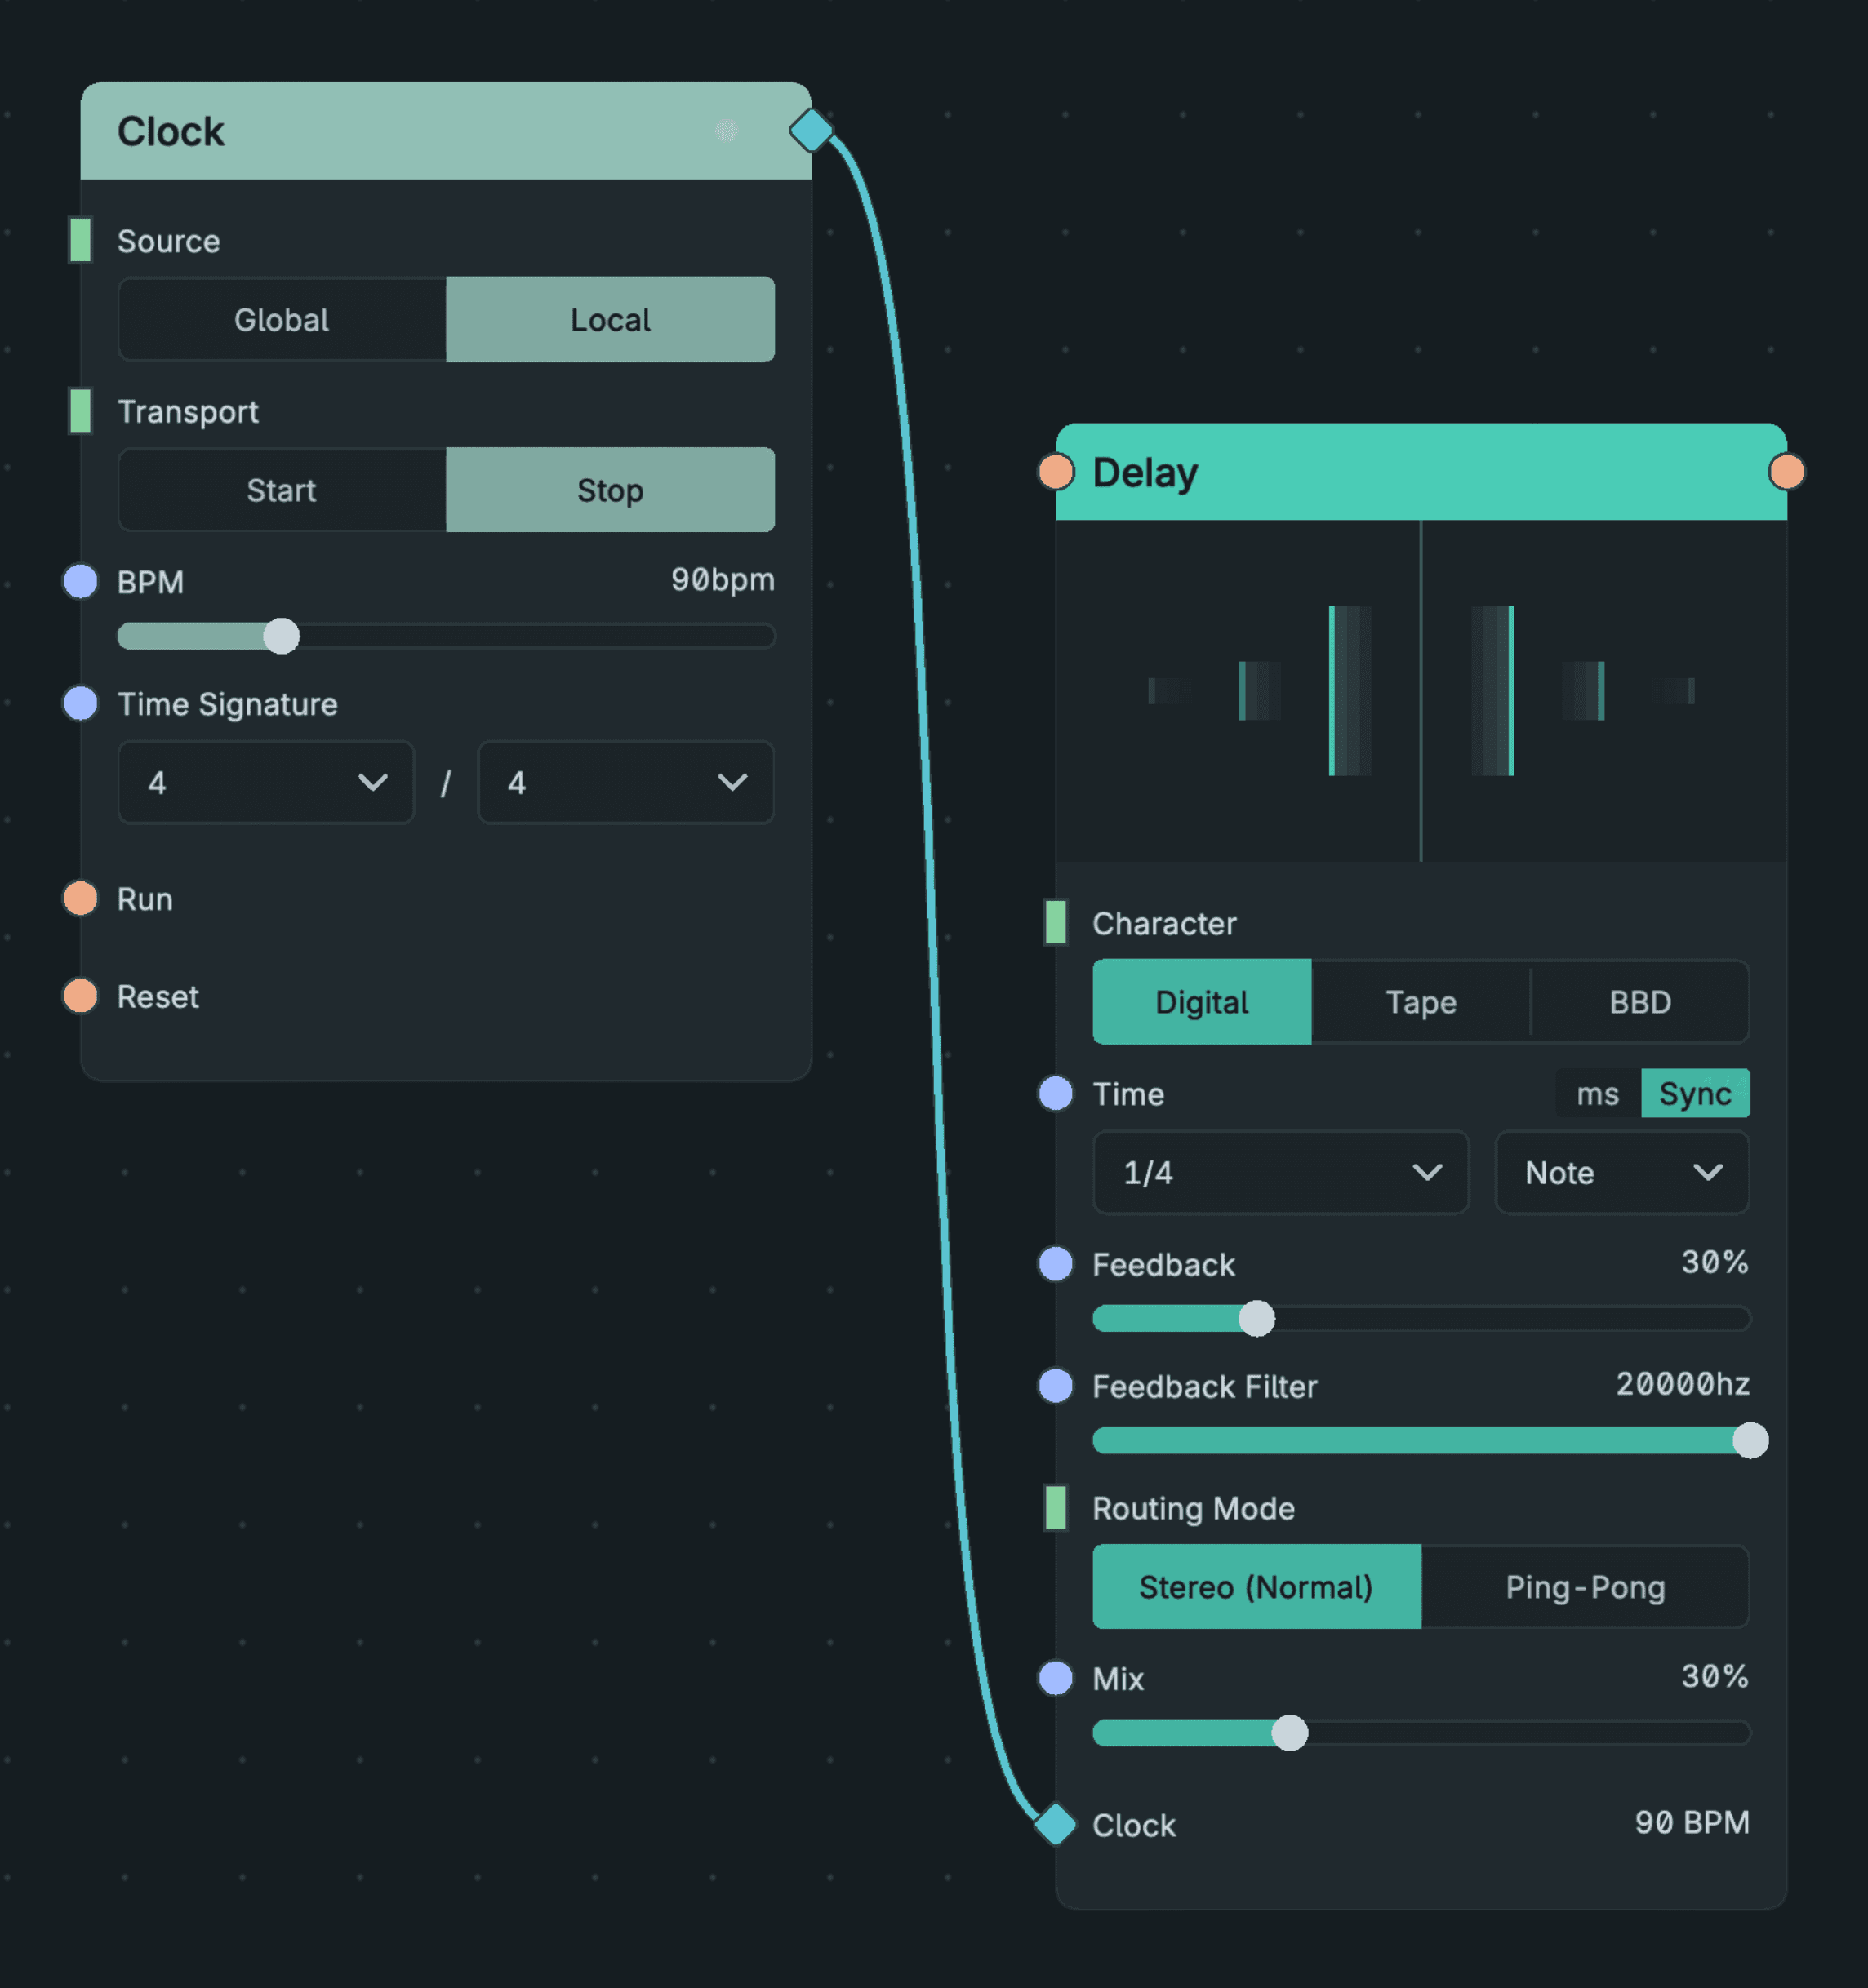Click the Feedback slider handle
The height and width of the screenshot is (1988, 1868).
[x=1256, y=1319]
